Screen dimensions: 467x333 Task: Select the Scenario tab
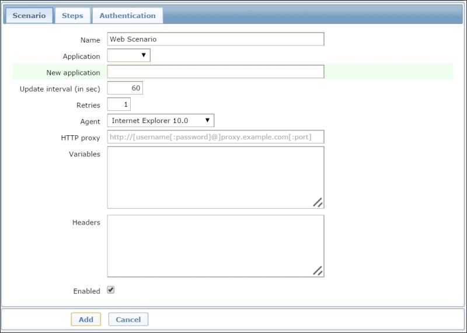coord(29,16)
